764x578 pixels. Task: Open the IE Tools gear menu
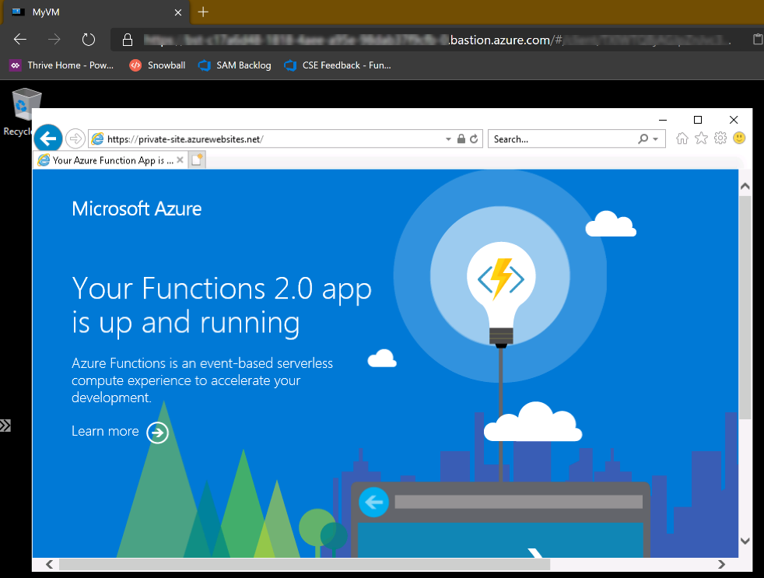point(720,138)
